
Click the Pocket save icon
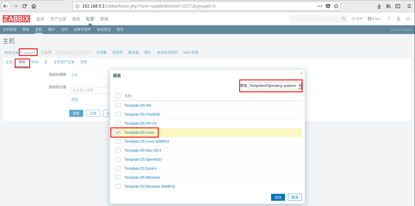(x=328, y=6)
